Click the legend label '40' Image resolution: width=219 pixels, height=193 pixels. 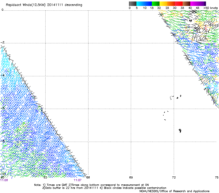coord(190,8)
